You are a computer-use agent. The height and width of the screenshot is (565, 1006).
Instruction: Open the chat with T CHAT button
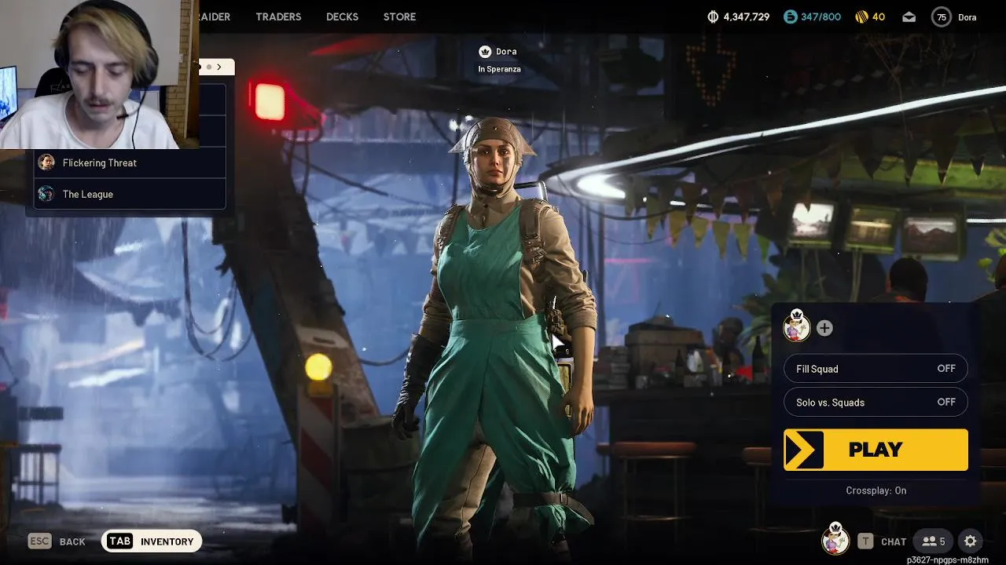(x=883, y=541)
